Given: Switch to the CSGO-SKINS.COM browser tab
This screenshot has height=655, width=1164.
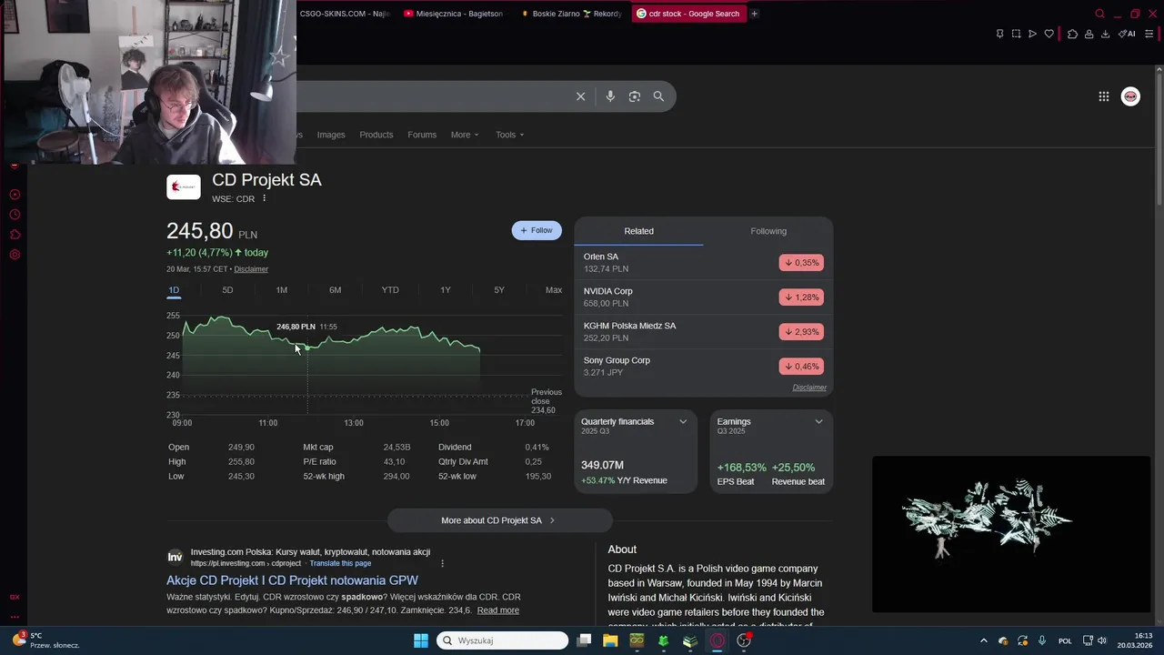Looking at the screenshot, I should [x=345, y=14].
